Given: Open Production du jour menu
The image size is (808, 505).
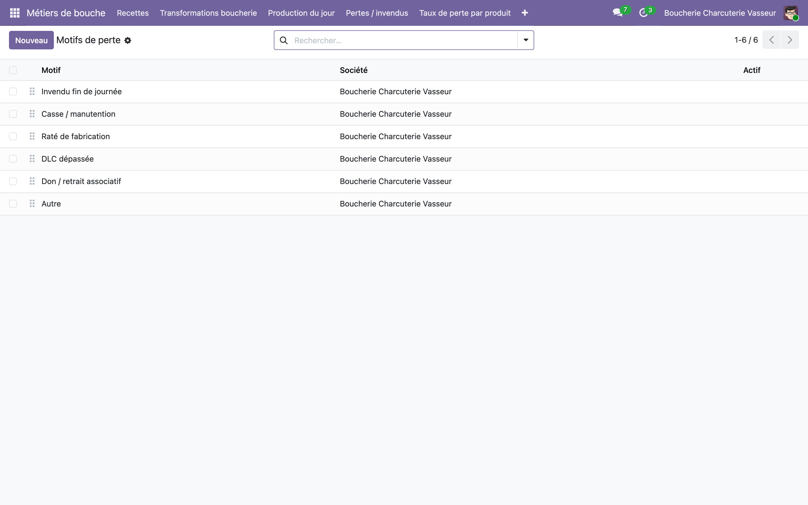Looking at the screenshot, I should (x=301, y=13).
